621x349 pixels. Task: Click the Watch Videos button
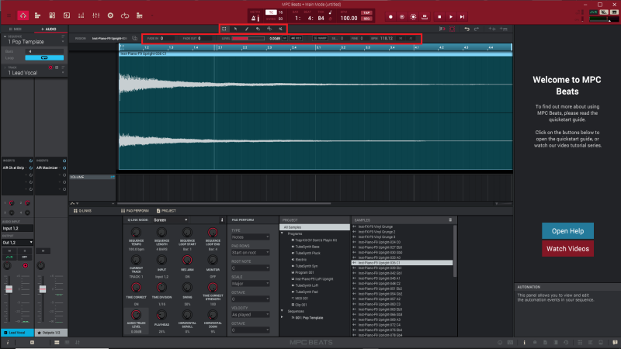[567, 248]
